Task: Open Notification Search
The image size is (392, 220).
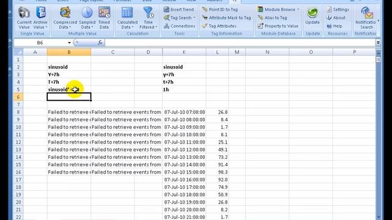Action: pyautogui.click(x=366, y=18)
